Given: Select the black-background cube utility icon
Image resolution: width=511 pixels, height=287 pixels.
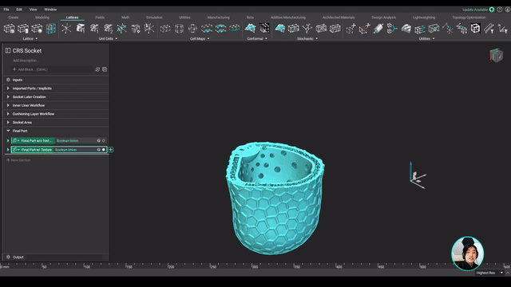Looking at the screenshot, I should [476, 29].
